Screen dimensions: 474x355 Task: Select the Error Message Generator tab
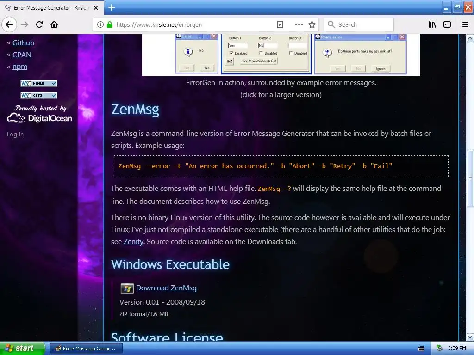(x=52, y=8)
